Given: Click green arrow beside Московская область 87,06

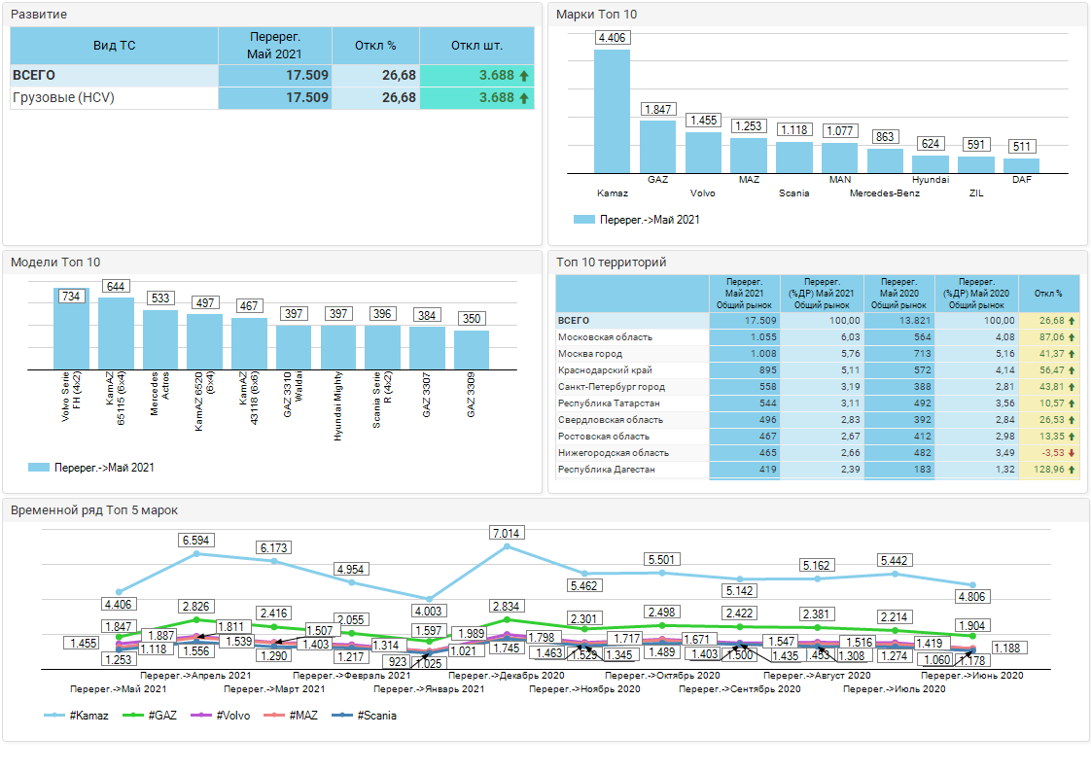Looking at the screenshot, I should point(1071,337).
